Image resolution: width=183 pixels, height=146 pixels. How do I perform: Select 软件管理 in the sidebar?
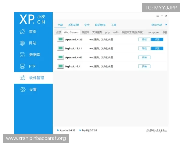[37, 78]
